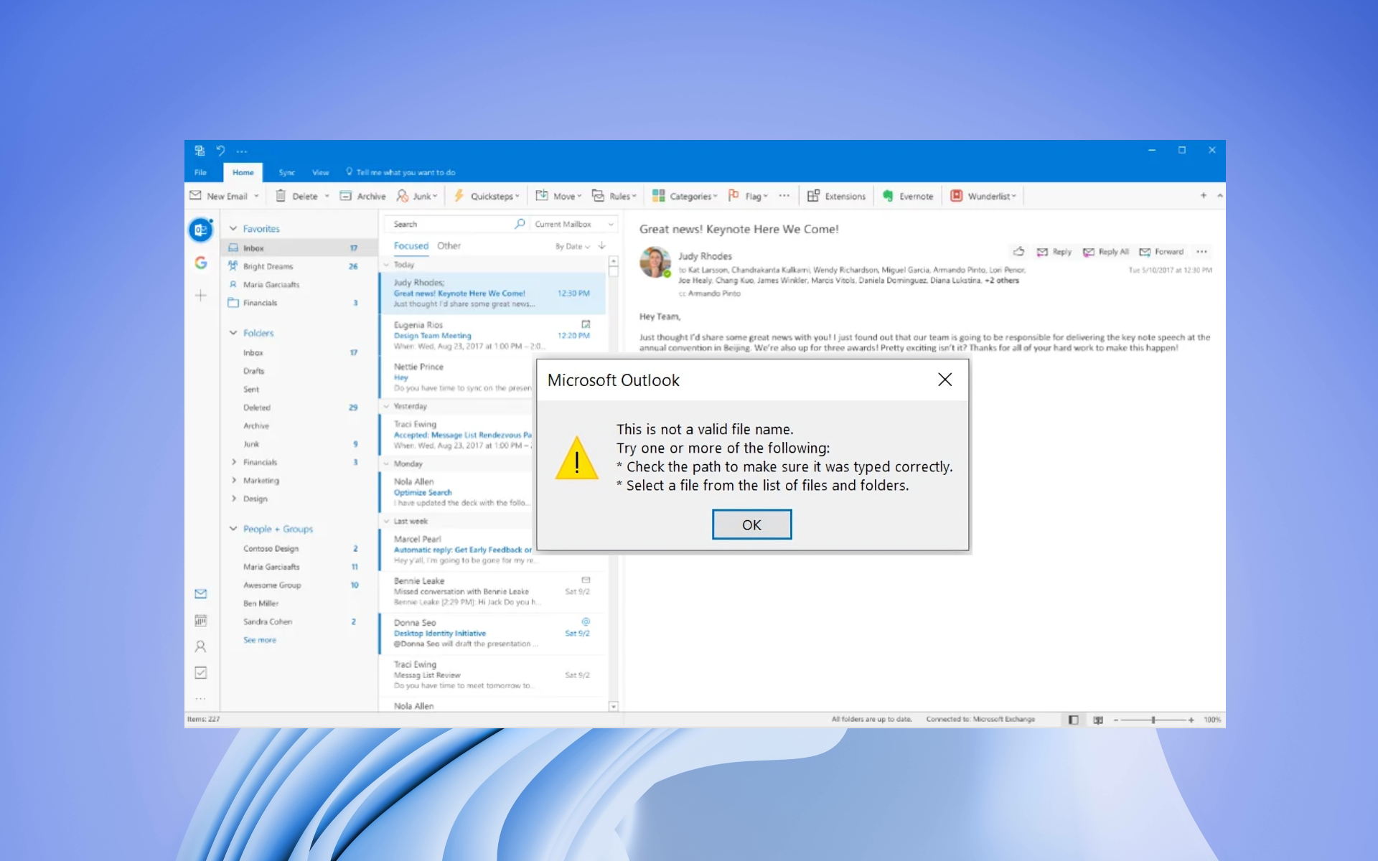This screenshot has height=861, width=1378.
Task: Collapse the People + Groups section
Action: (233, 528)
